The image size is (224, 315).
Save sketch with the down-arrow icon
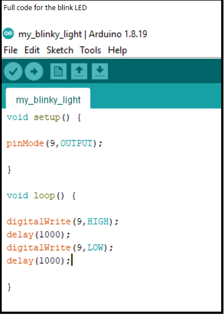[100, 71]
